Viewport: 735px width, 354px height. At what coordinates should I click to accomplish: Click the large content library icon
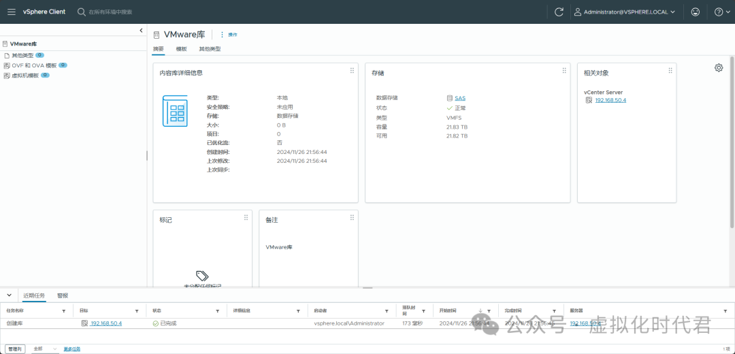tap(175, 111)
